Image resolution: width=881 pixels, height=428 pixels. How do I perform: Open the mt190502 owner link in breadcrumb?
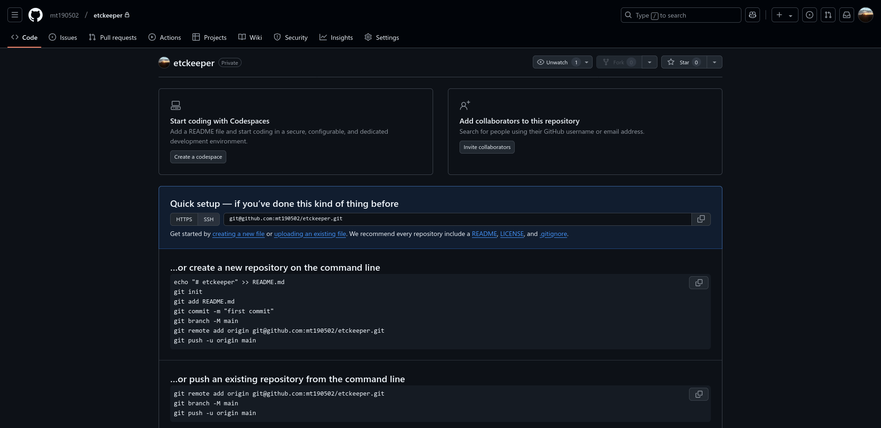(64, 15)
